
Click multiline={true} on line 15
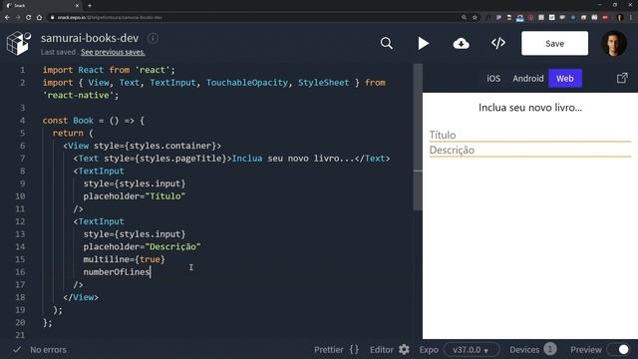click(124, 259)
